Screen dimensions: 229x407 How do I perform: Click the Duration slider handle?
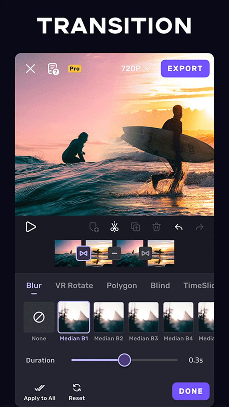124,360
